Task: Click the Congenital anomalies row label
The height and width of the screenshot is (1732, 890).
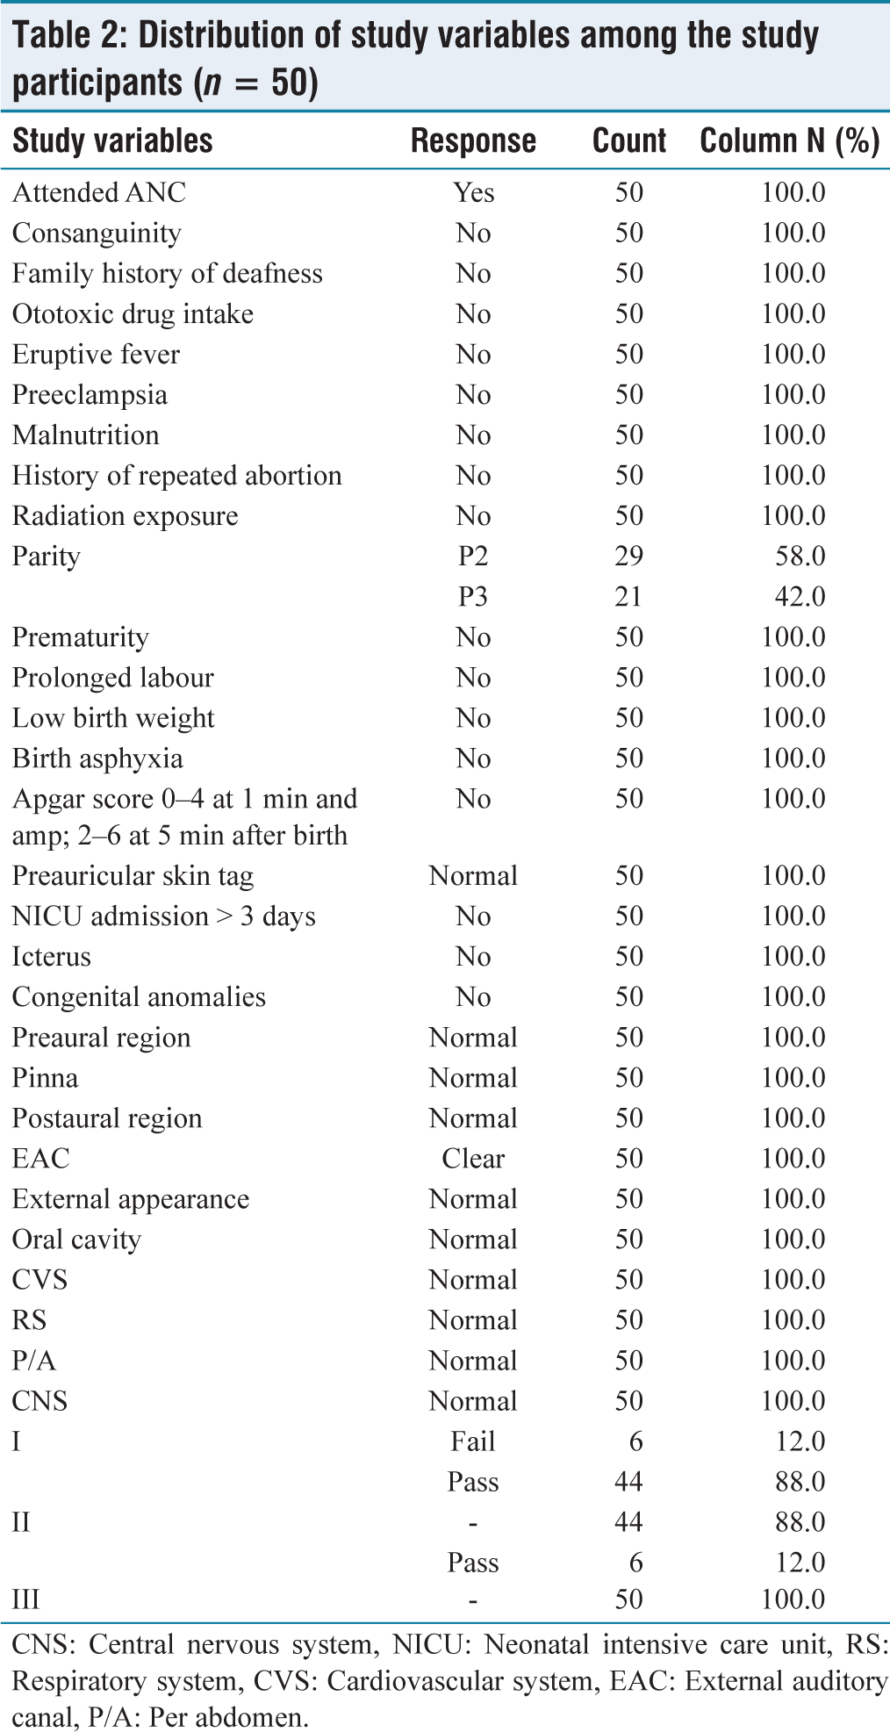Action: (139, 997)
